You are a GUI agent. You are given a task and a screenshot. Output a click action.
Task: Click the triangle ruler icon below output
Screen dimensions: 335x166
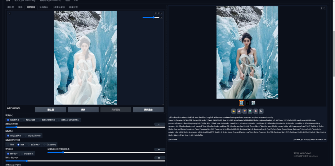tap(261, 111)
